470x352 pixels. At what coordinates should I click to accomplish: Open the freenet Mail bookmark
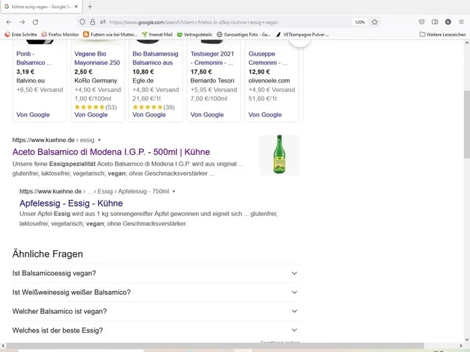(x=156, y=34)
